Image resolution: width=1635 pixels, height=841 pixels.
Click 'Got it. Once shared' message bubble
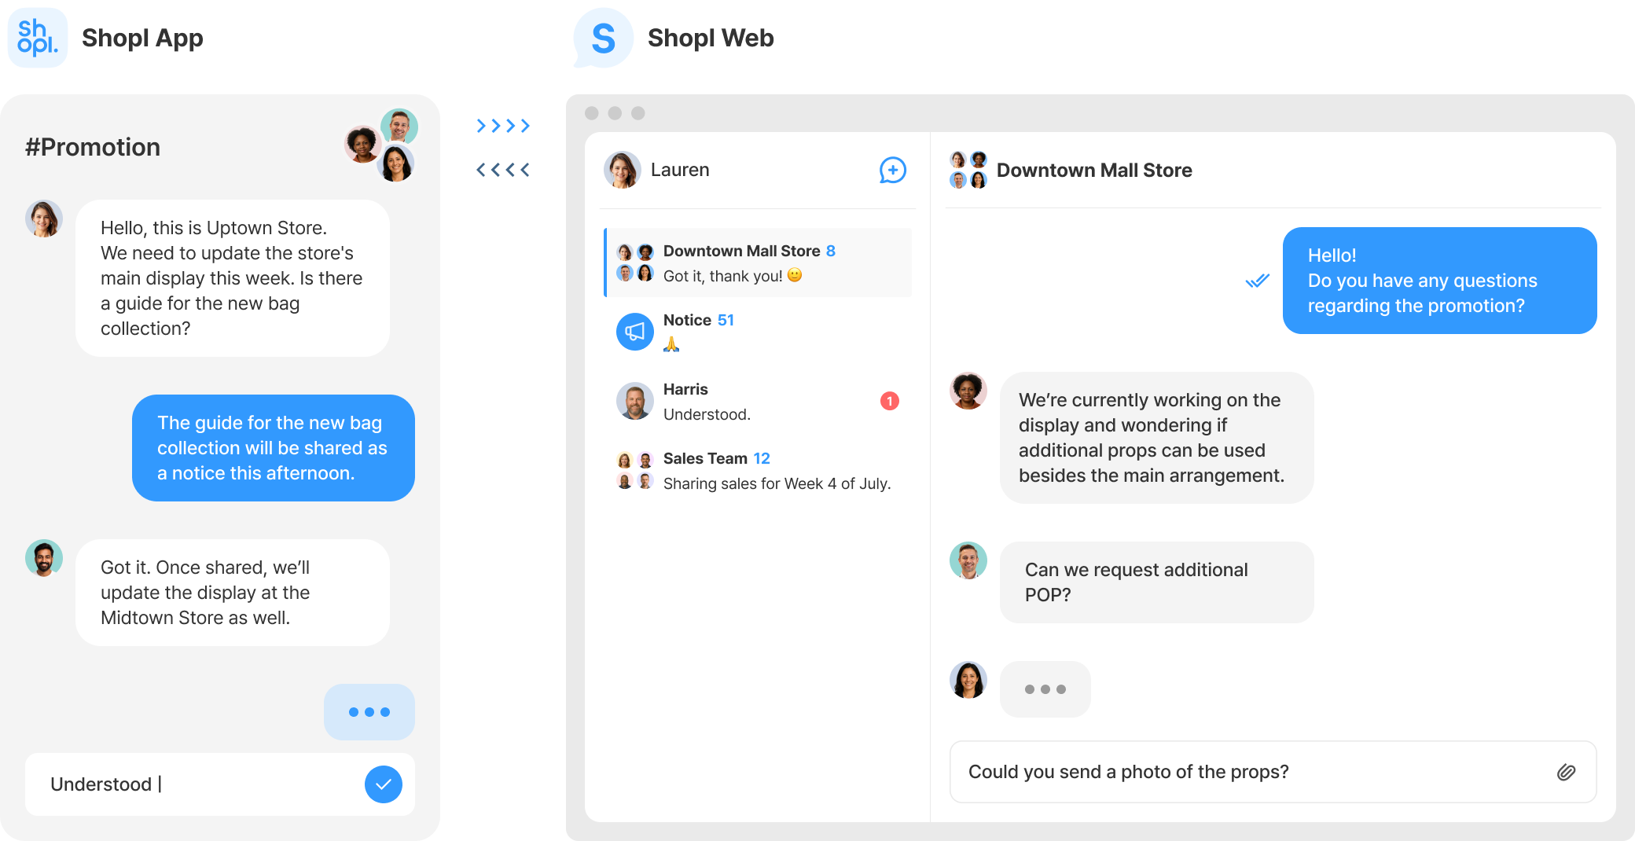coord(233,593)
